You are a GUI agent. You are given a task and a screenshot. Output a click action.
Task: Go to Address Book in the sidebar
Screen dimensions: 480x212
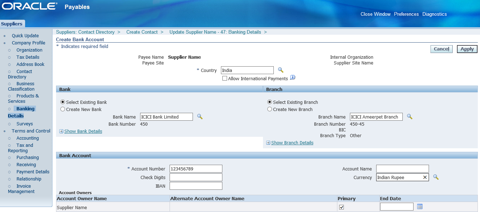(x=30, y=64)
